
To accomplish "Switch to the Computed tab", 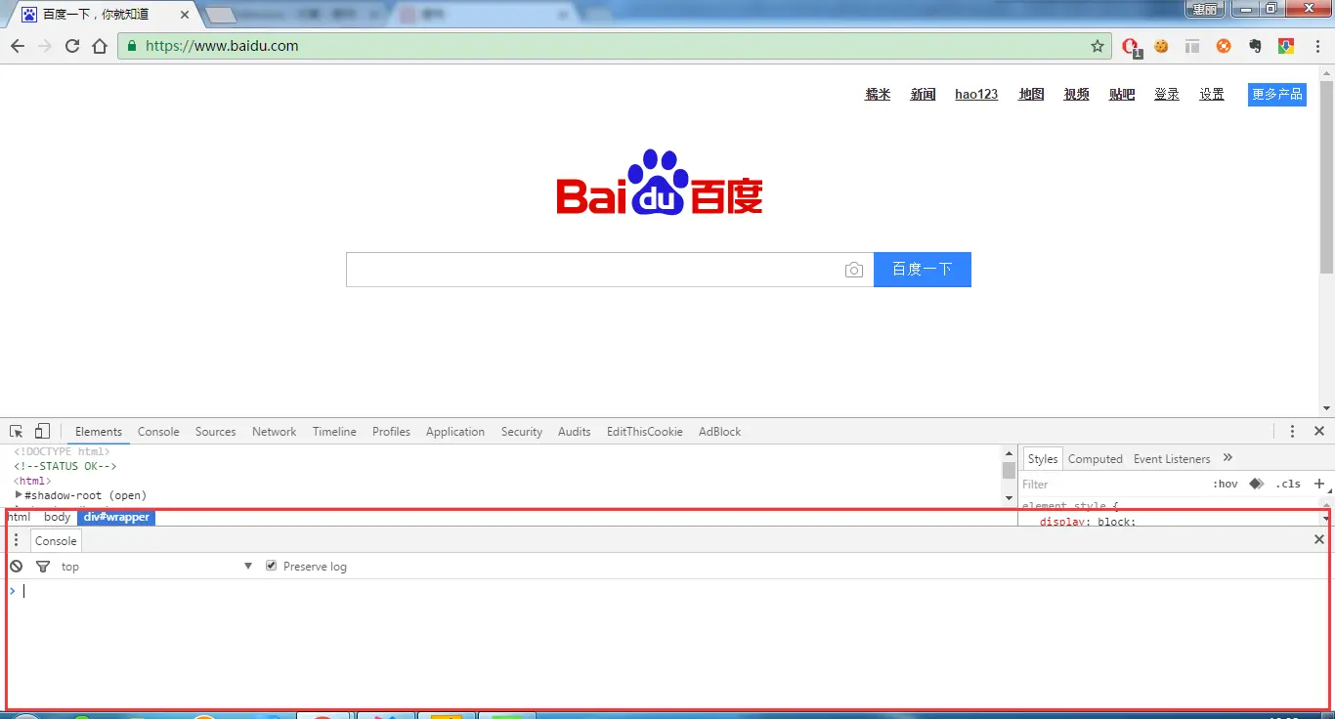I will (x=1096, y=459).
